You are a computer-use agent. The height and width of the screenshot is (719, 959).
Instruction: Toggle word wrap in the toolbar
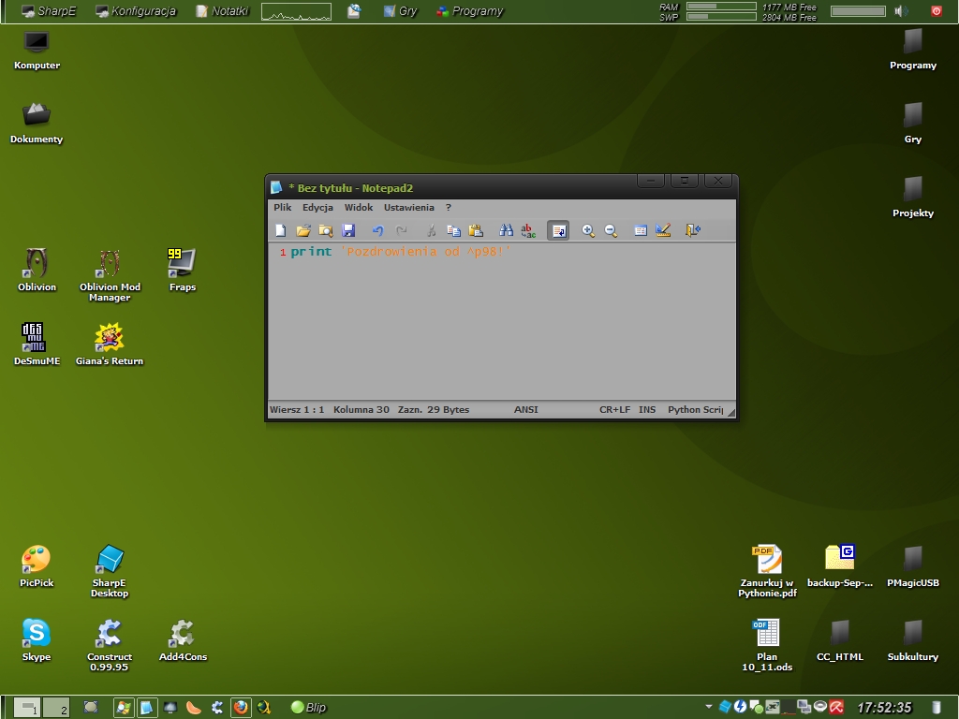click(x=558, y=230)
